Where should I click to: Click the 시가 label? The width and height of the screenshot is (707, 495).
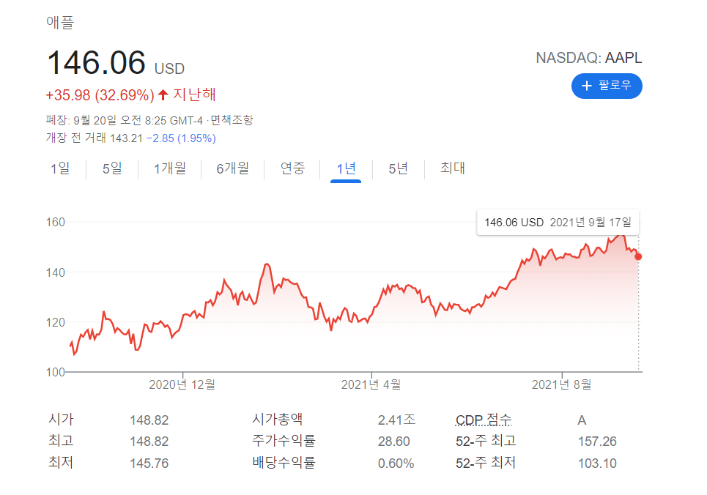(61, 420)
